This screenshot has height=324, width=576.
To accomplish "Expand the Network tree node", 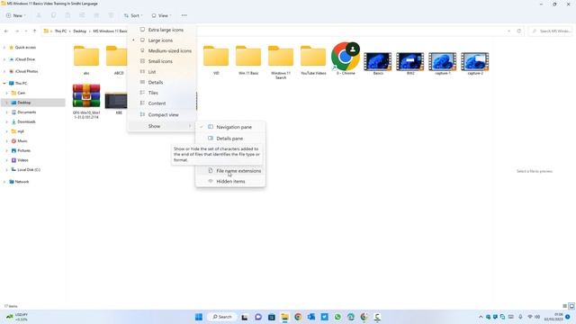I will click(x=4, y=182).
